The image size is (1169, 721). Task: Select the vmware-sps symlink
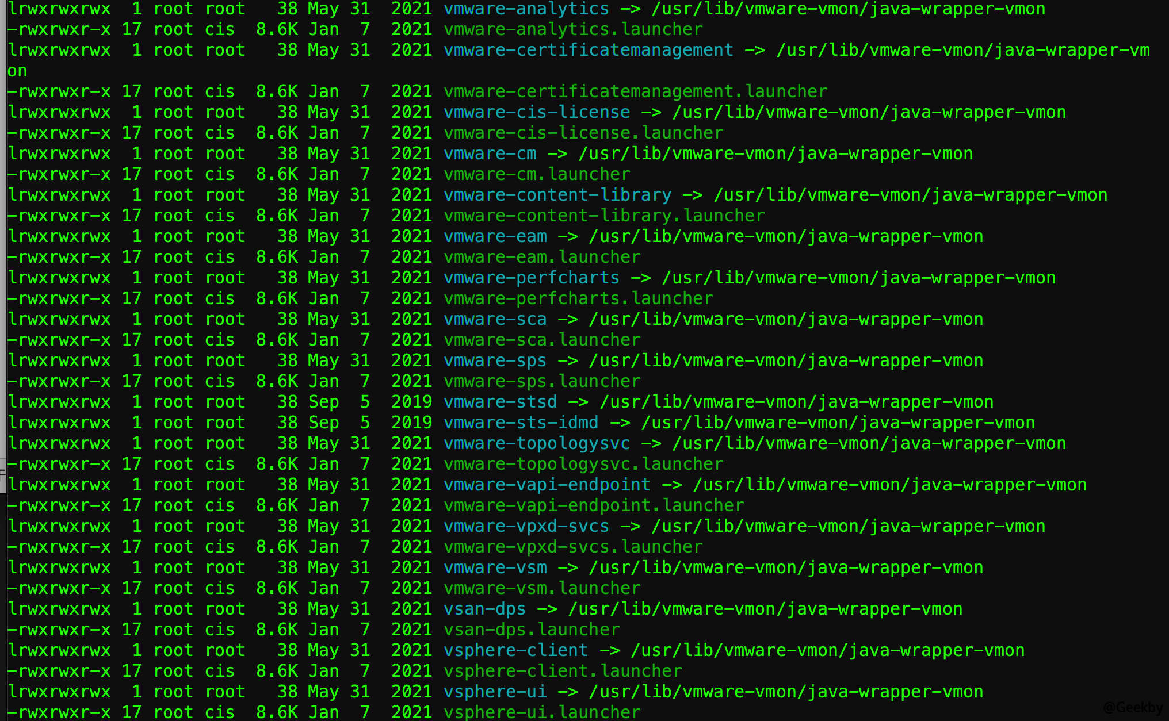pyautogui.click(x=495, y=360)
